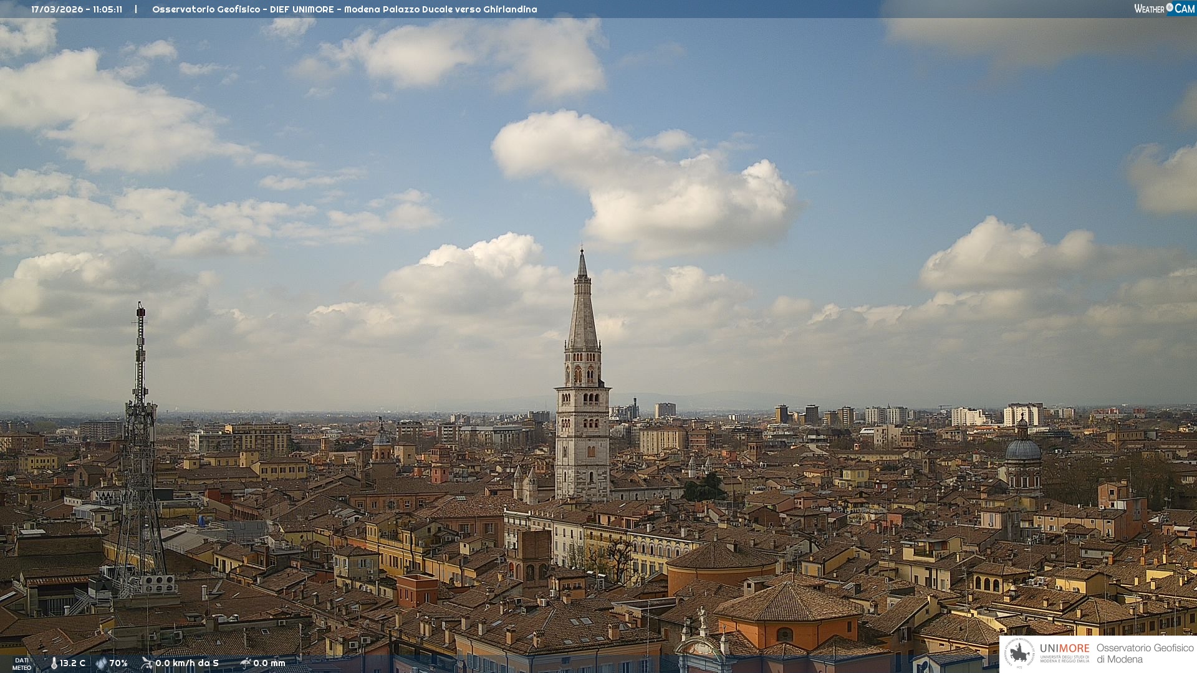Click the blue church dome
1197x673 pixels.
click(x=1023, y=450)
